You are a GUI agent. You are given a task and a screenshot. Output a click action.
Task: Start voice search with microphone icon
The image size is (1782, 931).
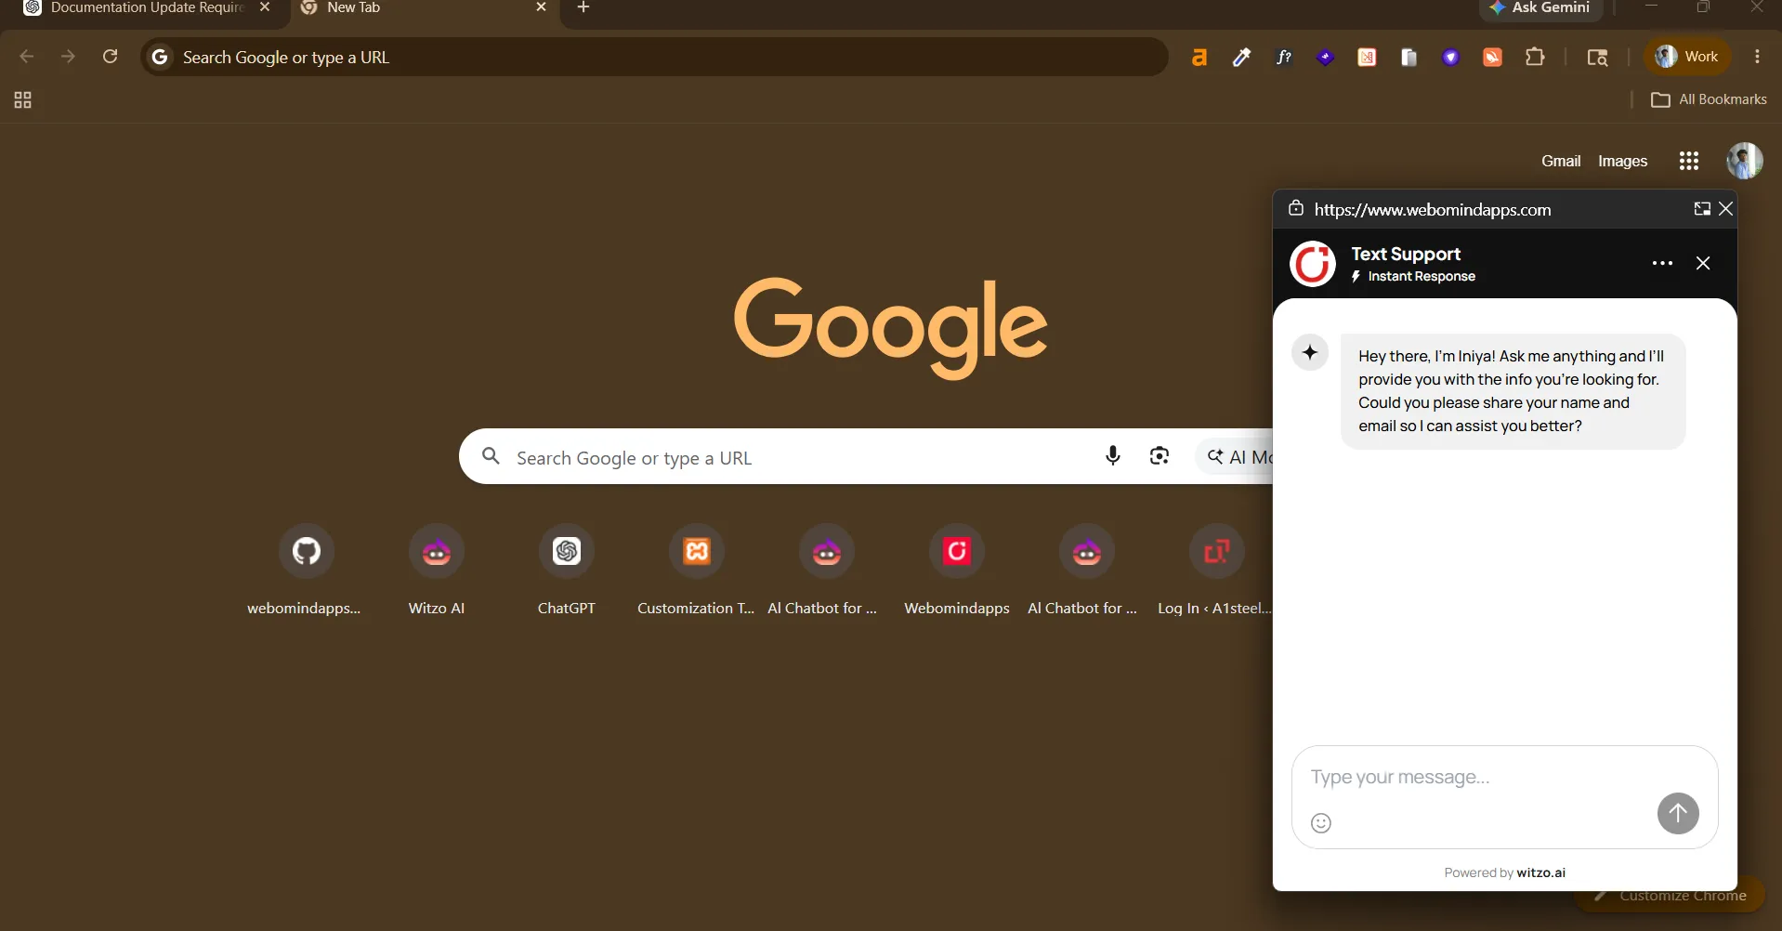click(x=1112, y=455)
